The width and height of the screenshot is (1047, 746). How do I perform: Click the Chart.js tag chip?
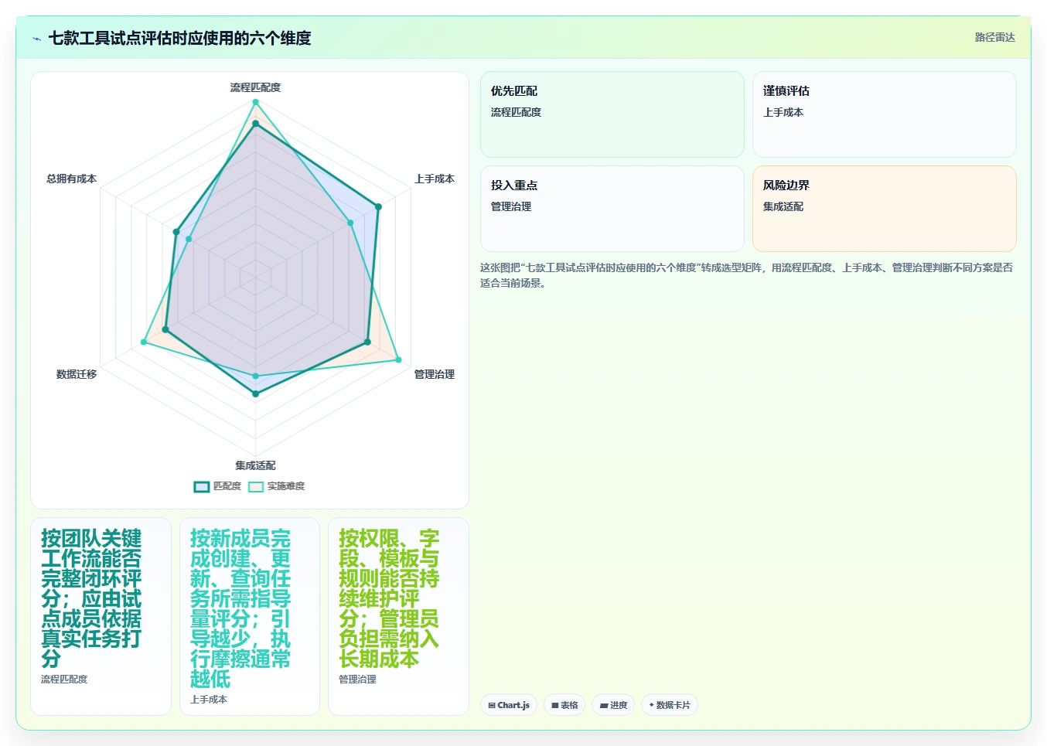click(x=509, y=705)
